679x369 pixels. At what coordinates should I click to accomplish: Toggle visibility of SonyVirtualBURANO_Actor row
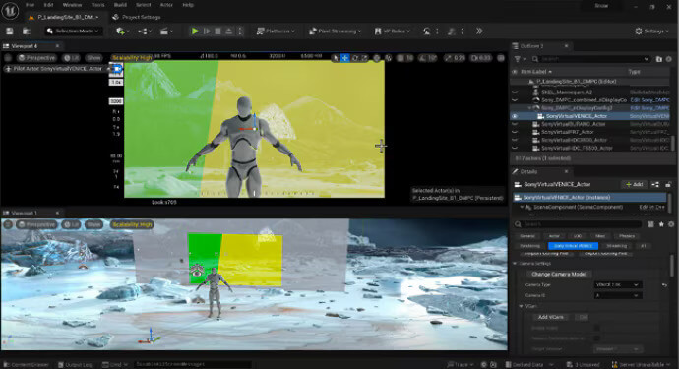pyautogui.click(x=515, y=124)
